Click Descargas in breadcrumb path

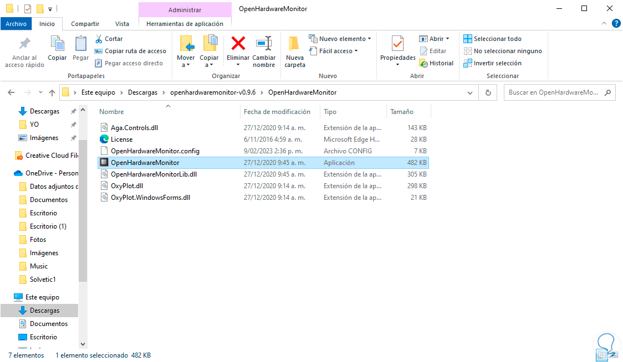tap(142, 92)
